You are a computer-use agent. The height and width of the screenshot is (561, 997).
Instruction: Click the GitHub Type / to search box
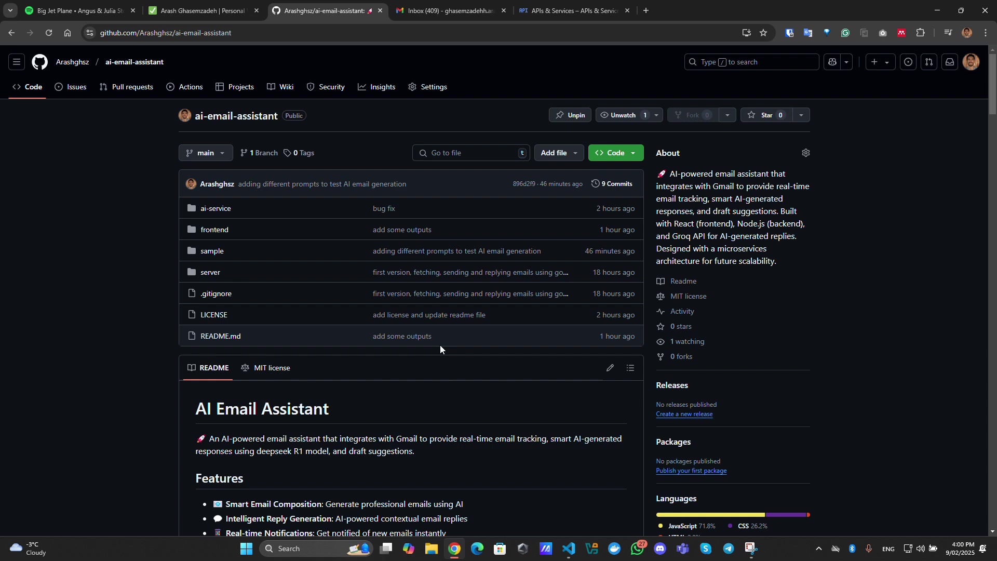tap(751, 62)
